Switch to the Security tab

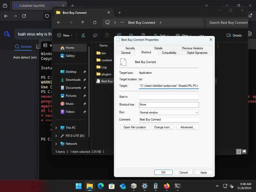130,48
